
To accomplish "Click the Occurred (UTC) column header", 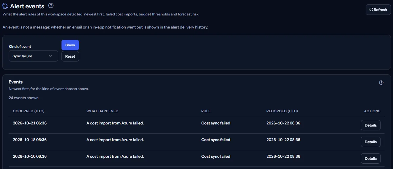I will coord(29,111).
